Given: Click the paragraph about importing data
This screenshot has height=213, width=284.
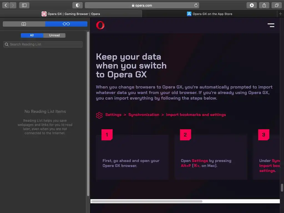Looking at the screenshot, I should click(x=184, y=93).
